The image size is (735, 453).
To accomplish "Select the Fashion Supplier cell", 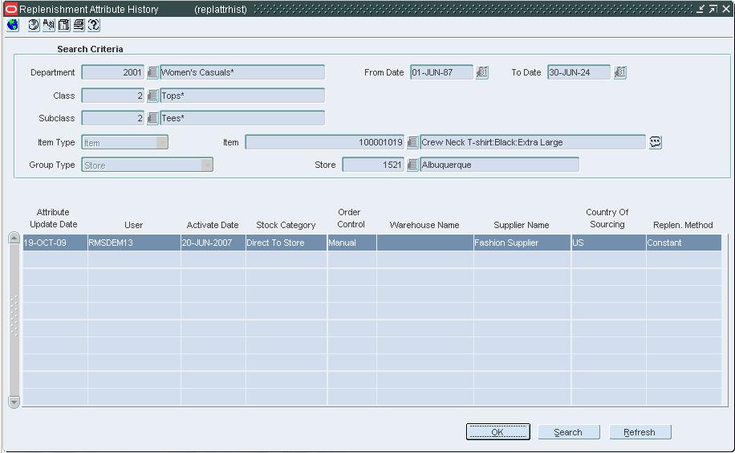I will (522, 243).
